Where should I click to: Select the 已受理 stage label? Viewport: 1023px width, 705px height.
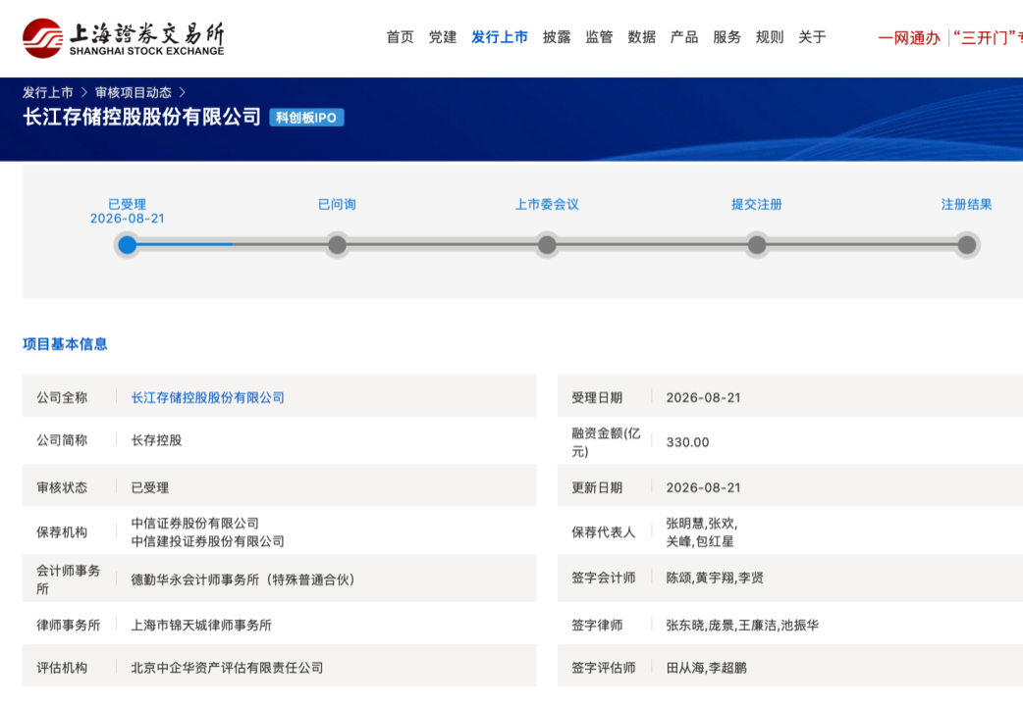[x=128, y=204]
